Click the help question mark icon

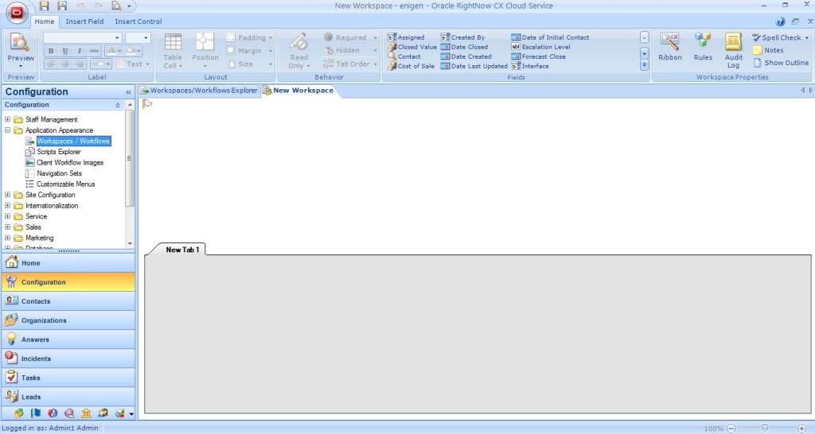pos(781,21)
